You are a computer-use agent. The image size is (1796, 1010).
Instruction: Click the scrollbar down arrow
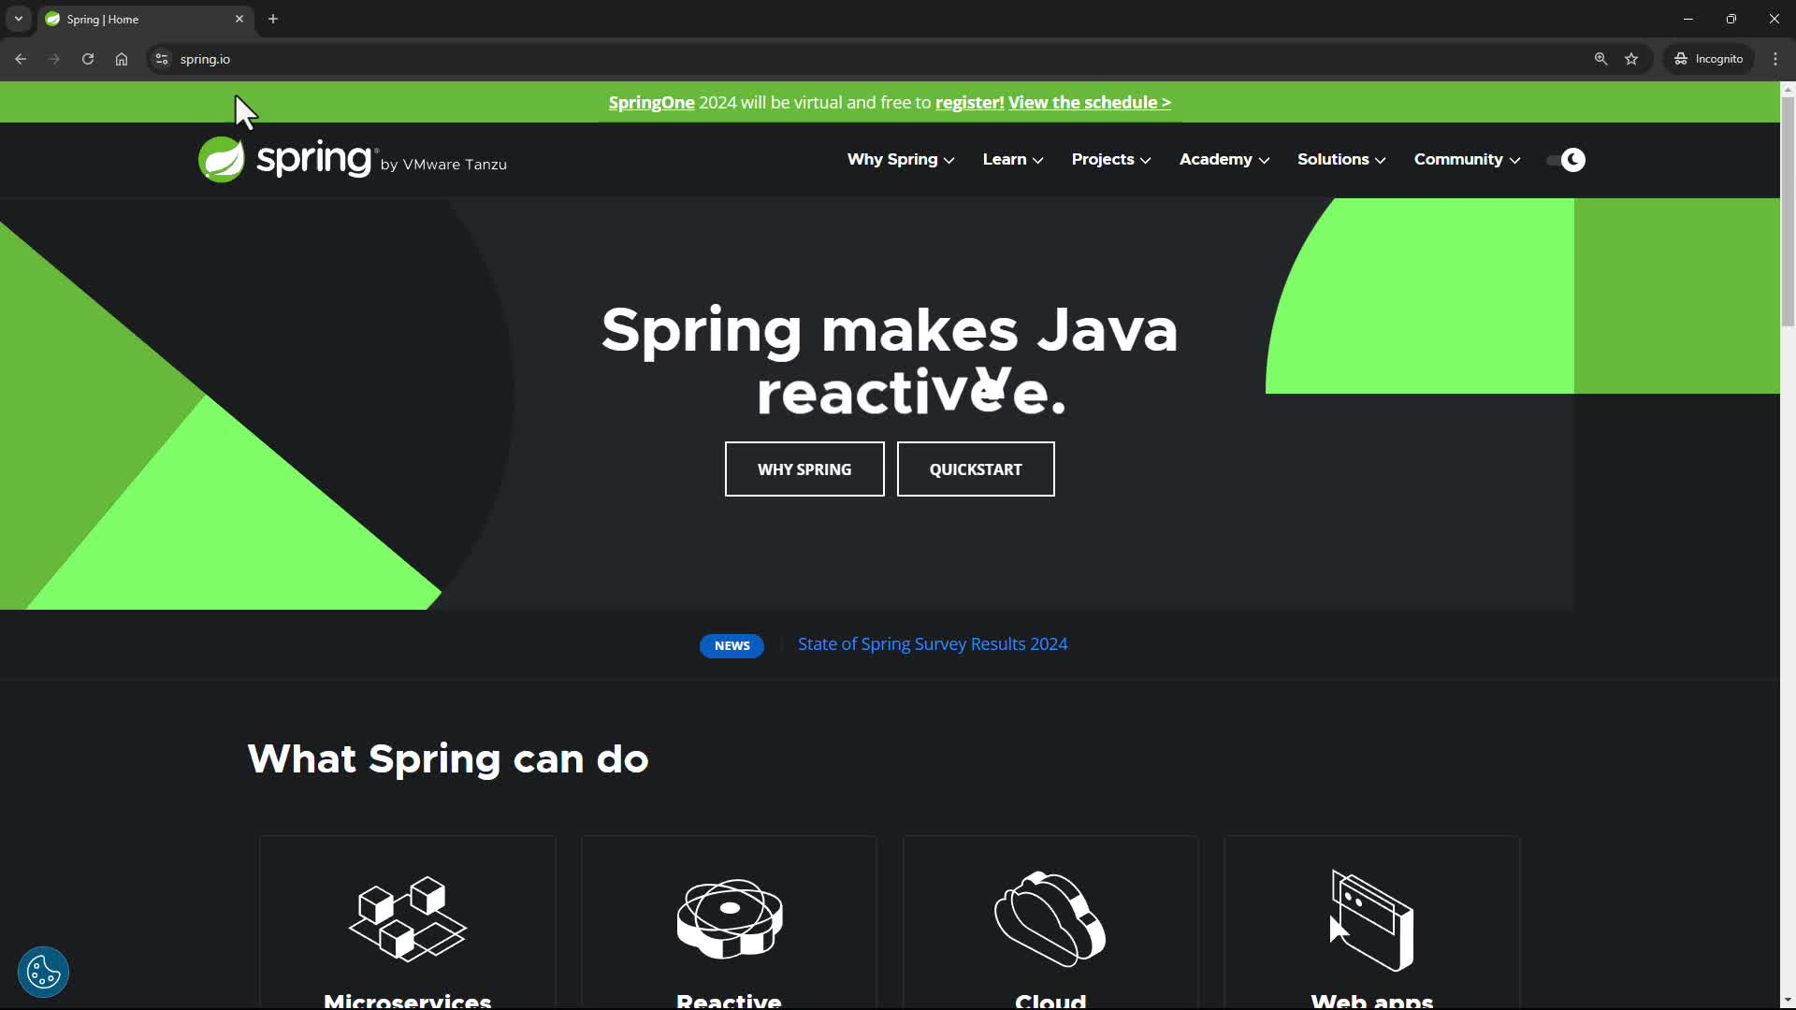tap(1788, 1001)
